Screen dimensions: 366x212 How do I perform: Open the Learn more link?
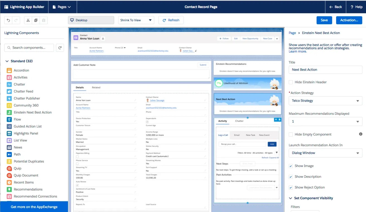click(x=297, y=51)
